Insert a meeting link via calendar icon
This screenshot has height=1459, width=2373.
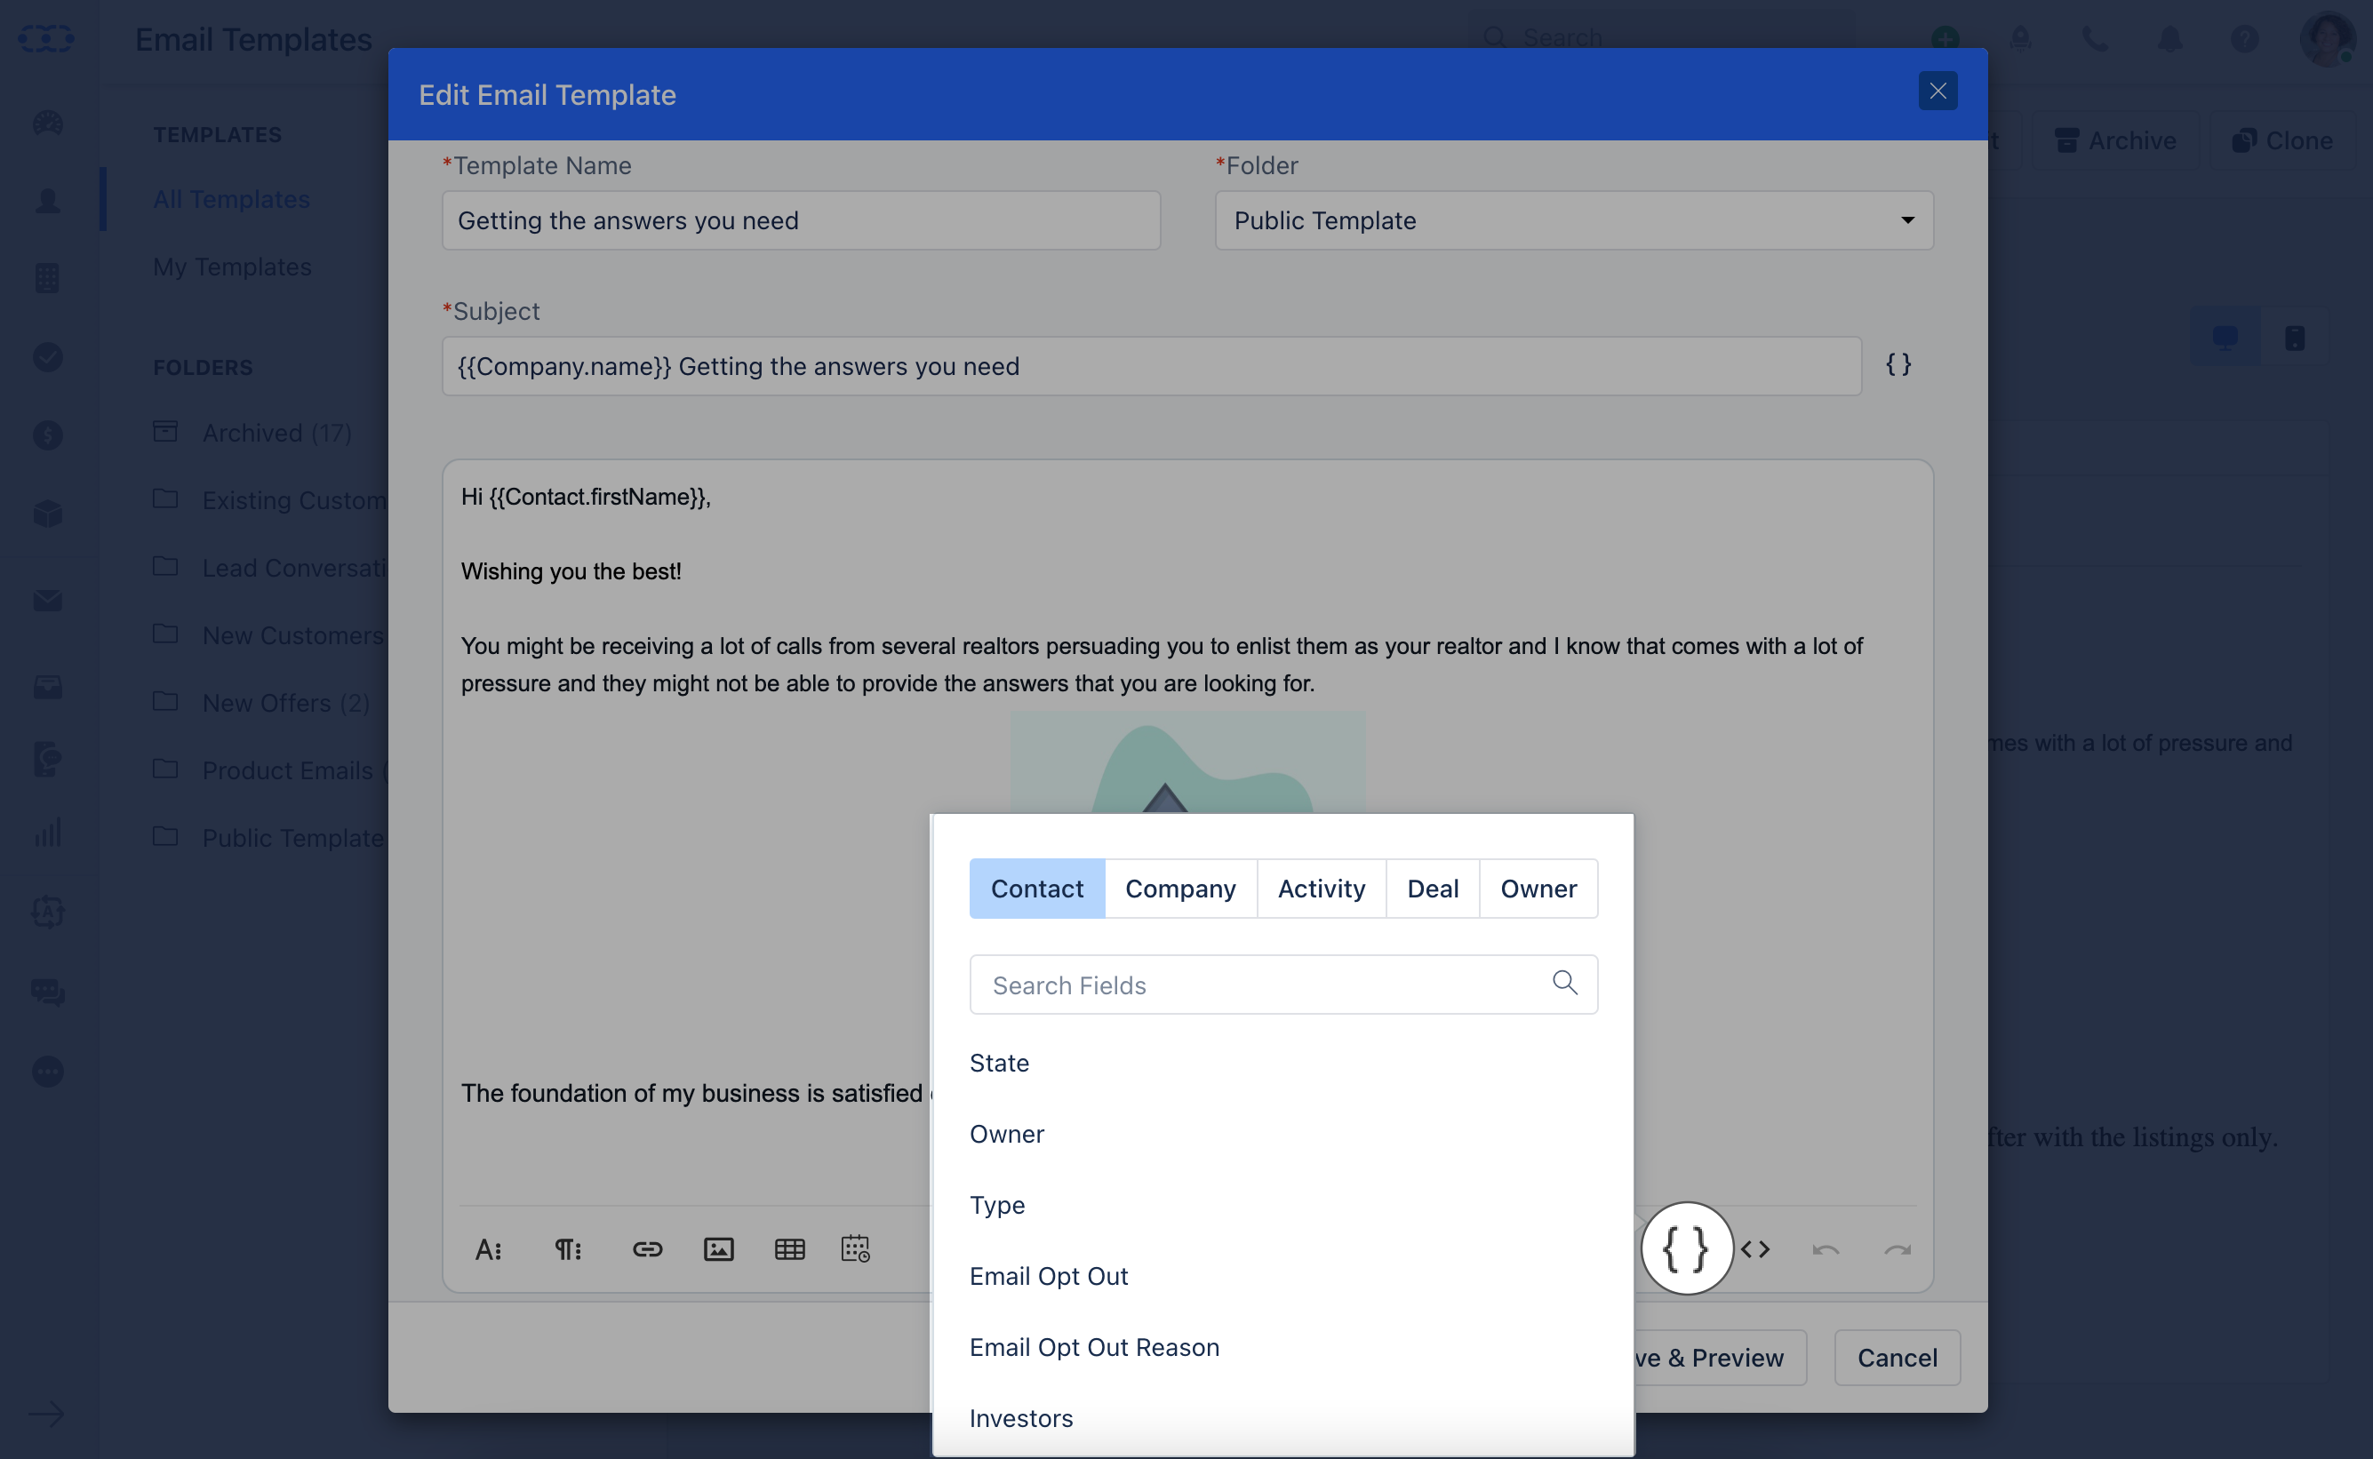click(x=855, y=1248)
